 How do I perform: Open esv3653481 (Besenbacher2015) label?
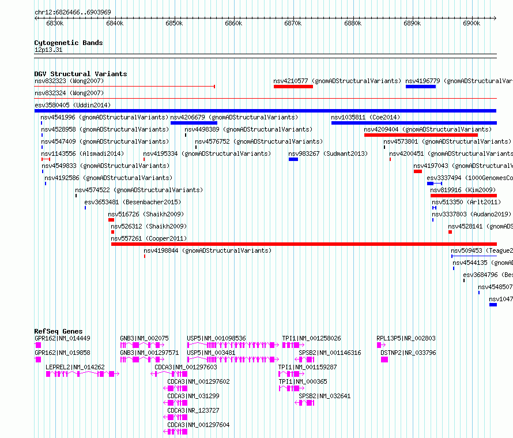click(133, 202)
